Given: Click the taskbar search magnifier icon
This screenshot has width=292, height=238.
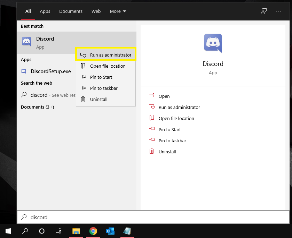Looking at the screenshot, I should (25, 231).
